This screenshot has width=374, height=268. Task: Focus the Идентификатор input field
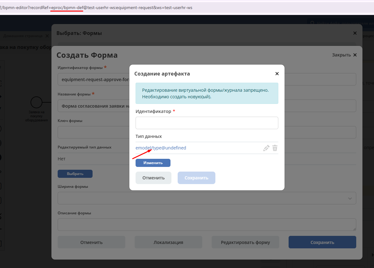point(207,123)
